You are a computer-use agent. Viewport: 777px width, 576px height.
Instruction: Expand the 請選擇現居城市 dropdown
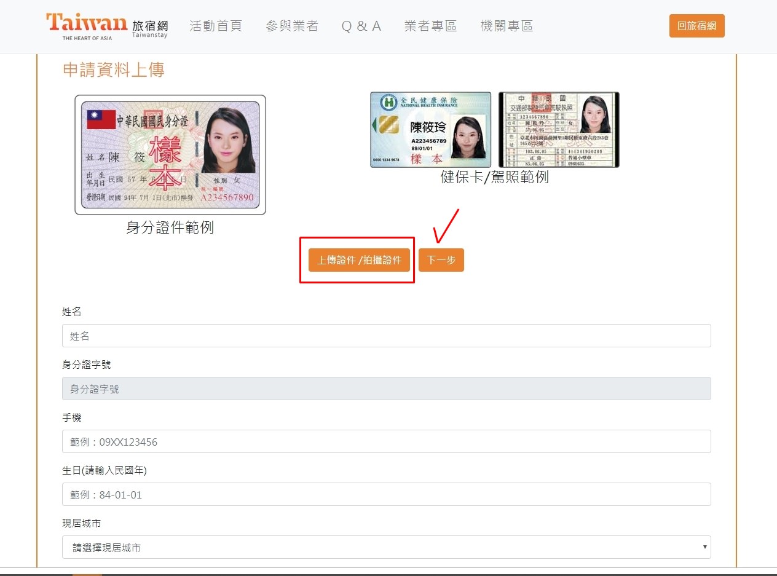[386, 547]
